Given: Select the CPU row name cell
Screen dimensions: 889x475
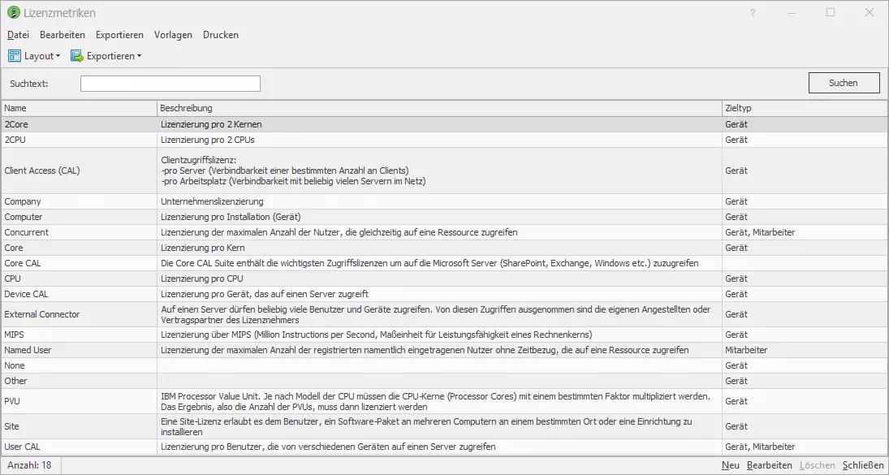Looking at the screenshot, I should [x=80, y=279].
